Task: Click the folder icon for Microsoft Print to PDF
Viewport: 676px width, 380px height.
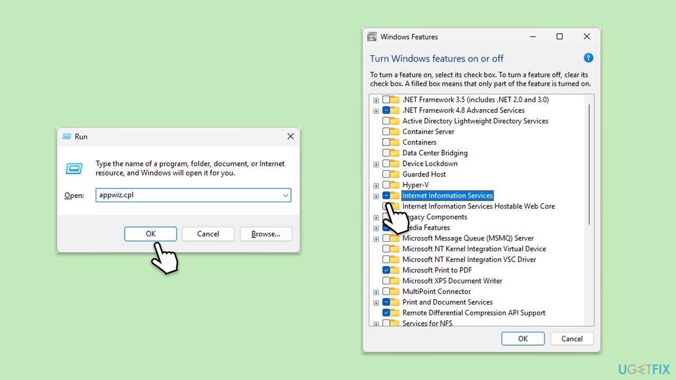Action: coord(395,270)
